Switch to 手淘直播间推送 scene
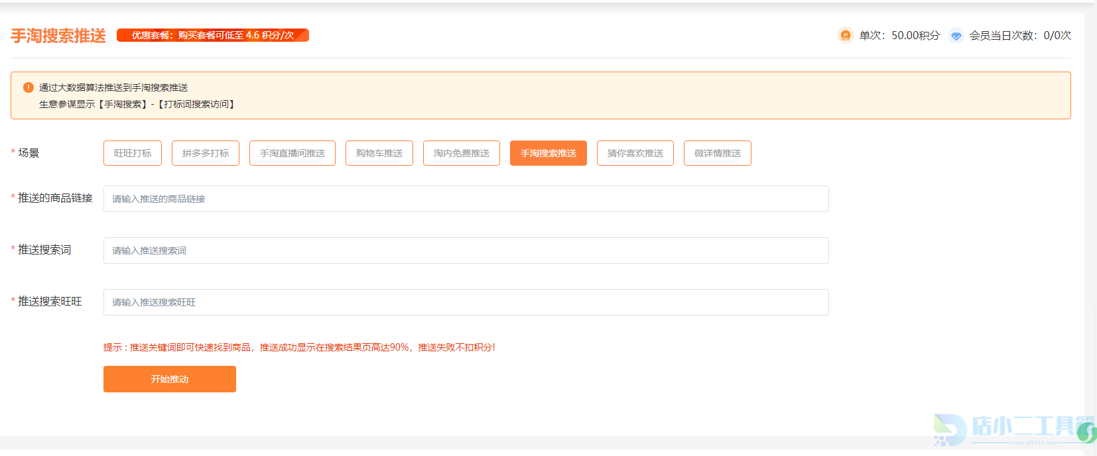The image size is (1097, 456). (292, 153)
